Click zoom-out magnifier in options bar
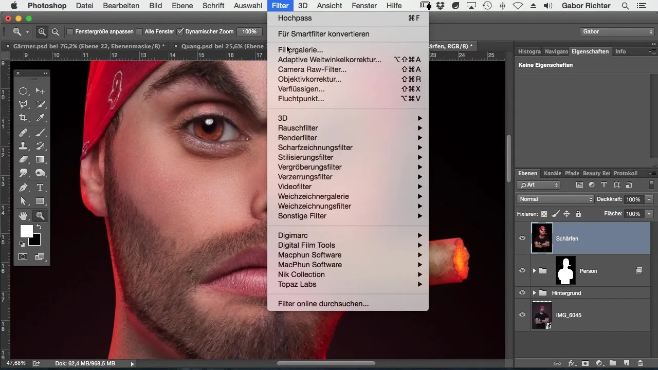The image size is (658, 370). tap(55, 32)
